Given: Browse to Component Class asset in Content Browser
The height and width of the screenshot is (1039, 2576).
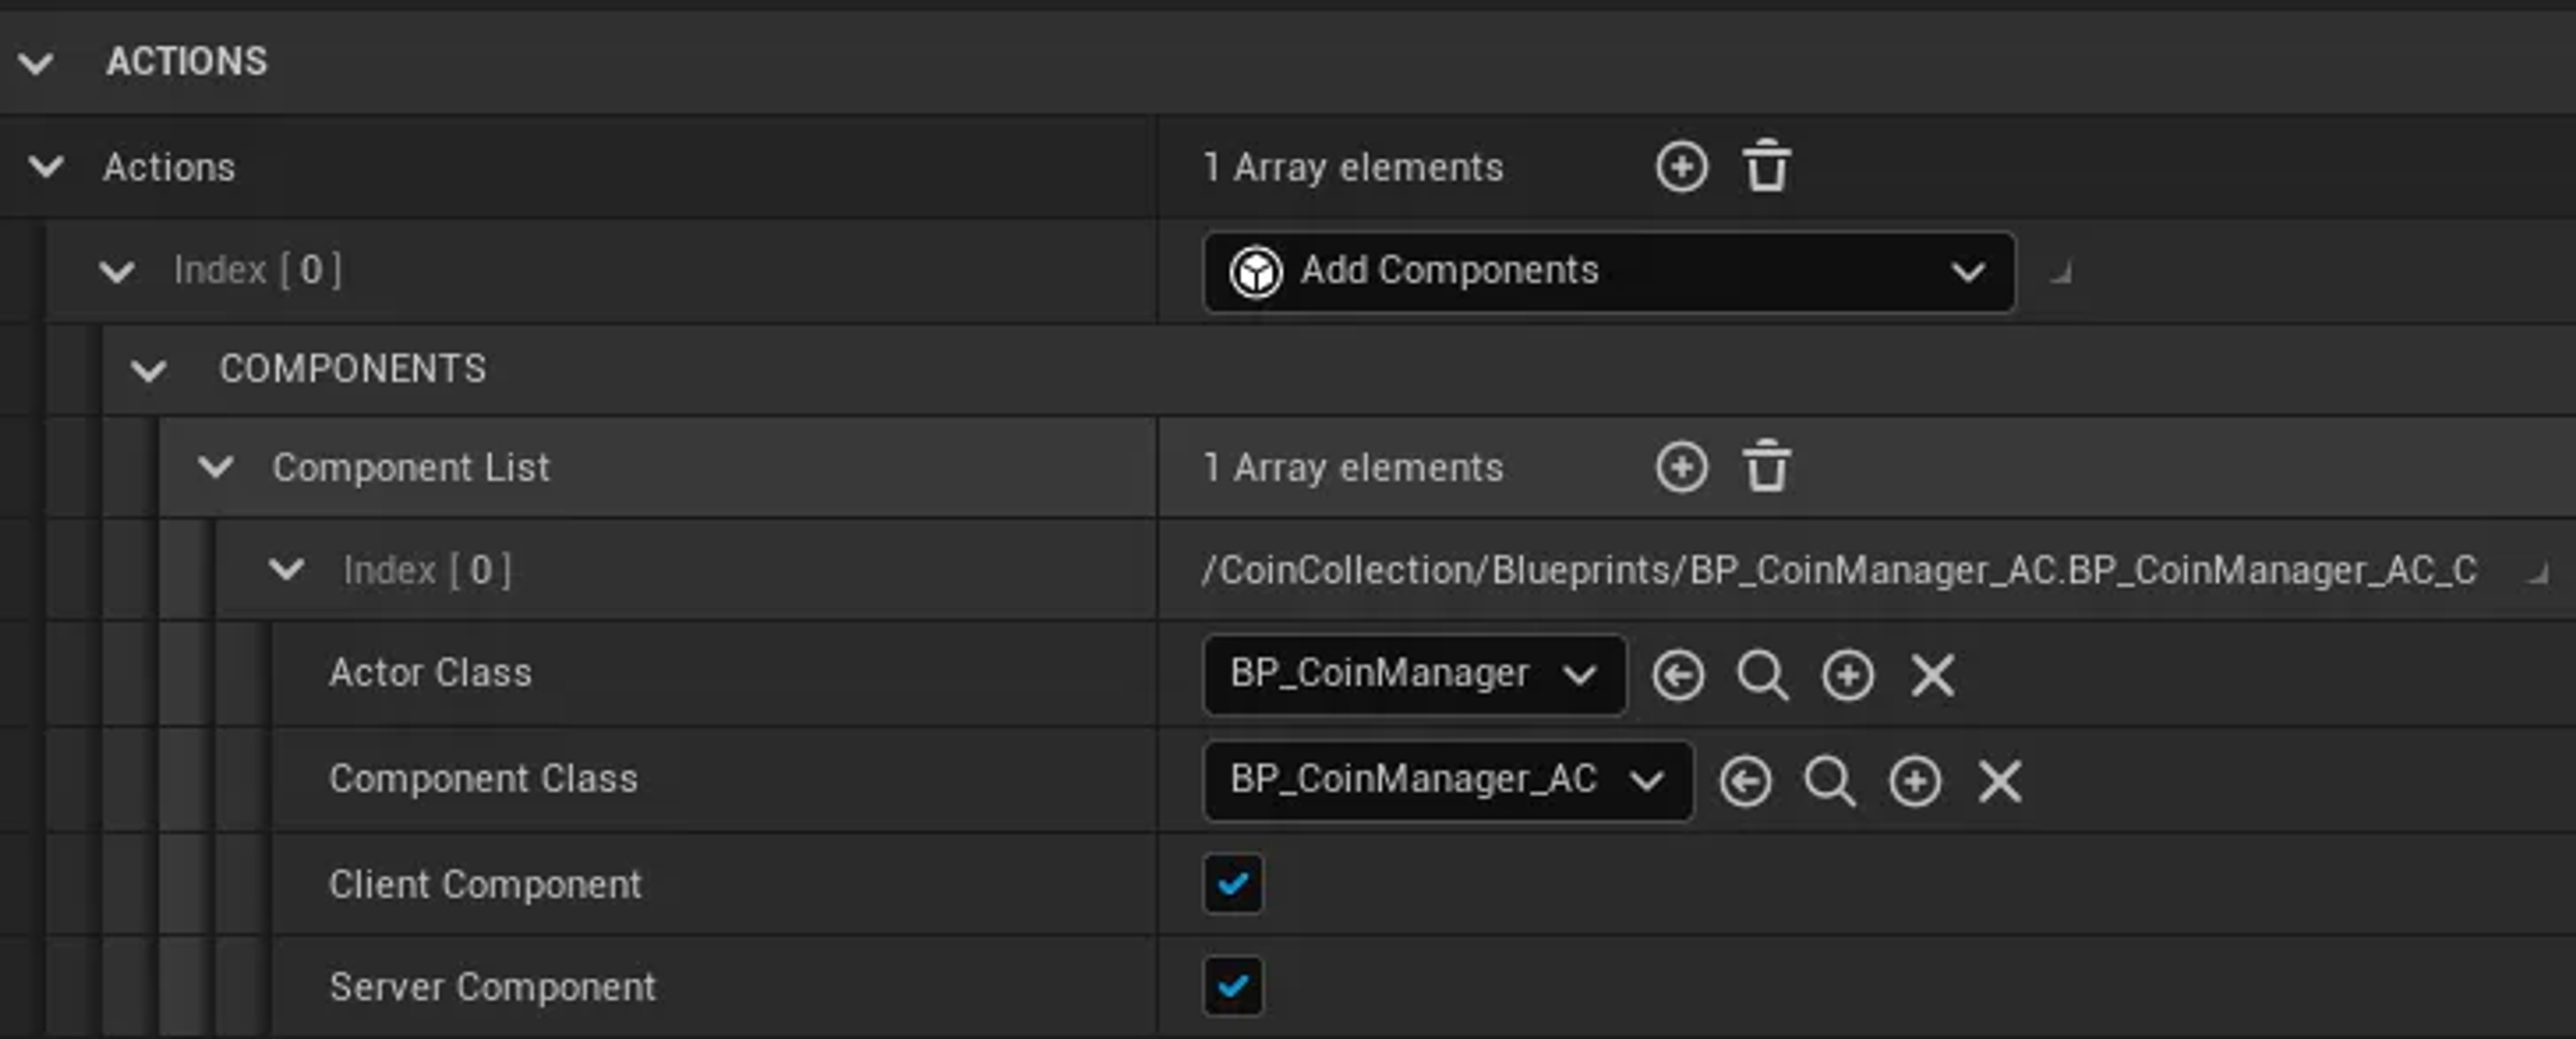Looking at the screenshot, I should coord(1830,781).
